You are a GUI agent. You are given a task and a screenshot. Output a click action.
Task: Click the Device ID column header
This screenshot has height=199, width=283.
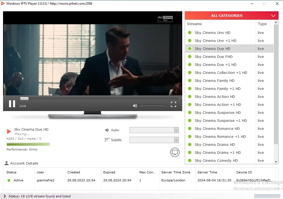point(244,172)
